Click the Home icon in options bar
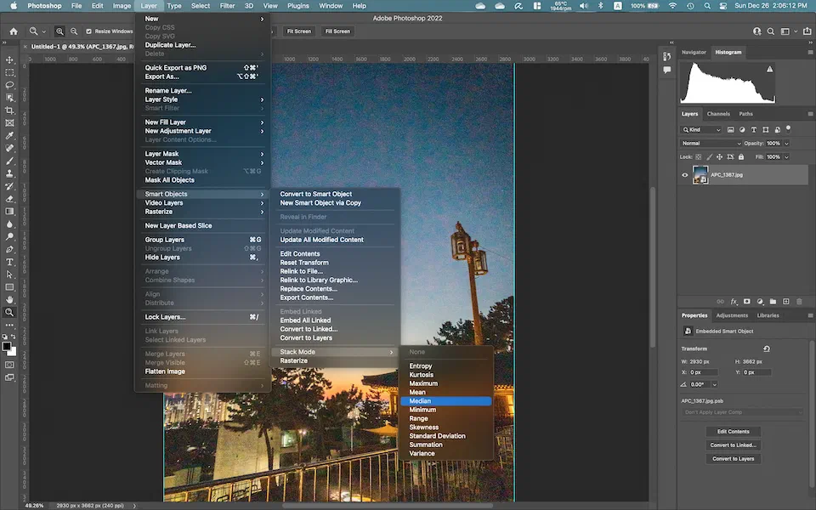The image size is (816, 510). pyautogui.click(x=13, y=31)
